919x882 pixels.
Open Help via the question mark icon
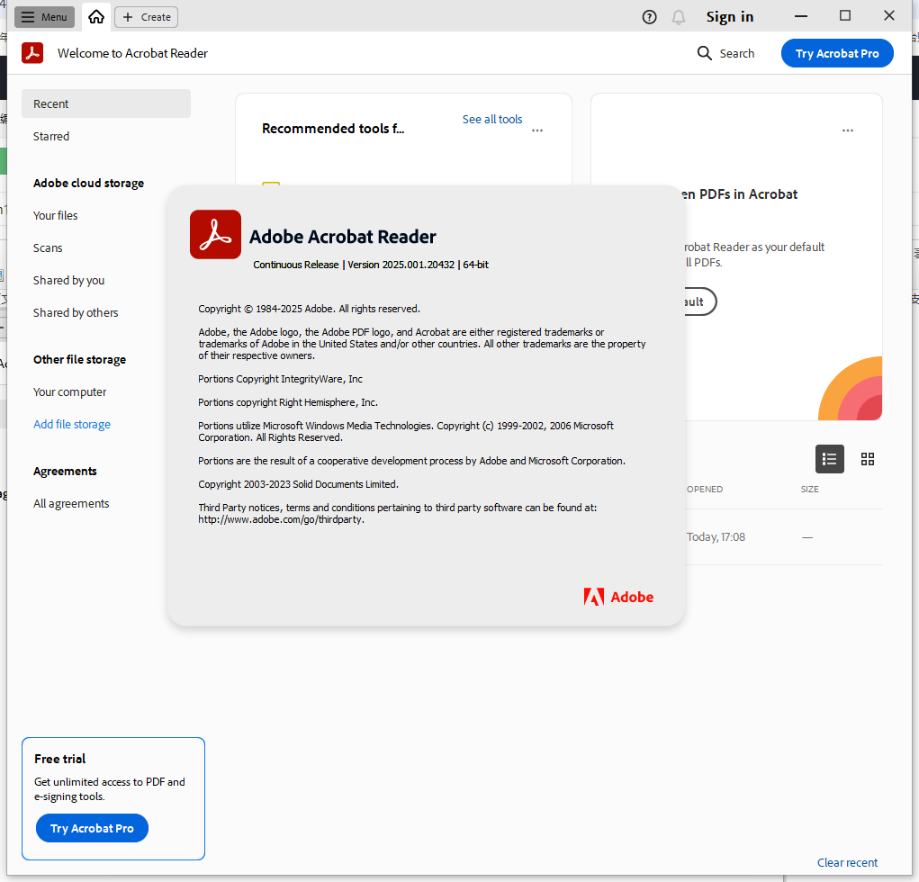649,16
